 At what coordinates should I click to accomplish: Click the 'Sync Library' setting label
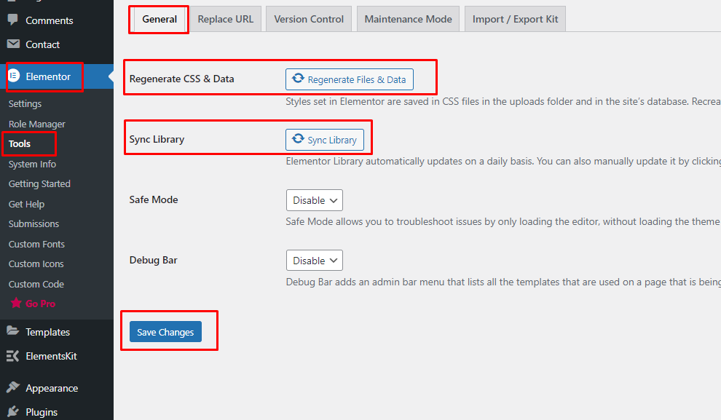(157, 139)
